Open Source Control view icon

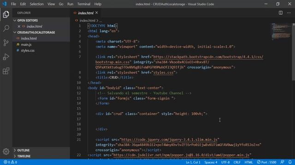pyautogui.click(x=6, y=43)
